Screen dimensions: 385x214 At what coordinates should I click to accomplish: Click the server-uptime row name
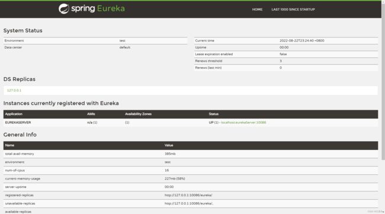15,187
